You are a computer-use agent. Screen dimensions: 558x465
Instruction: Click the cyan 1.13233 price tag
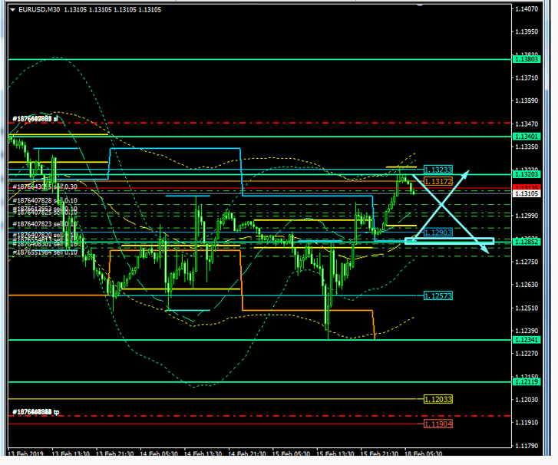437,169
